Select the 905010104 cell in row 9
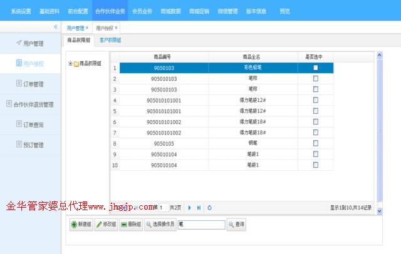The image size is (401, 254). click(x=164, y=155)
